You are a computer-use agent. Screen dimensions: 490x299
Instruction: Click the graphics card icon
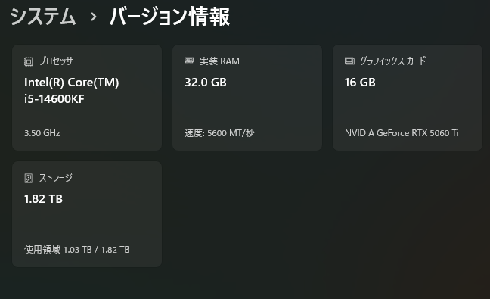(x=349, y=61)
